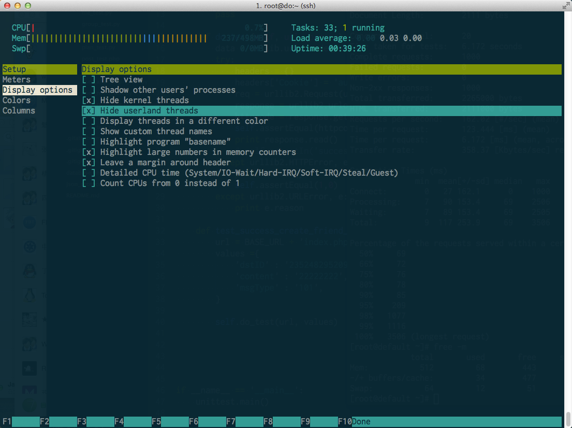Uncheck Leave a margin around header
The width and height of the screenshot is (572, 428).
[x=89, y=163]
